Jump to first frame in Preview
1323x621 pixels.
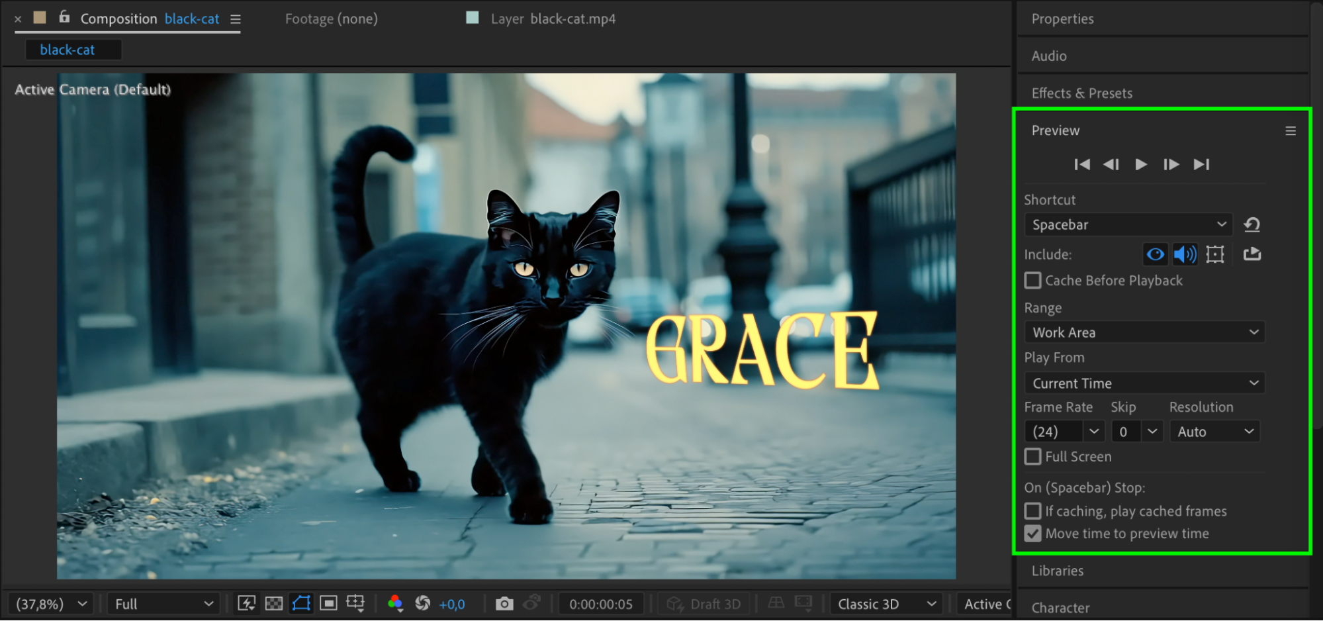1082,164
